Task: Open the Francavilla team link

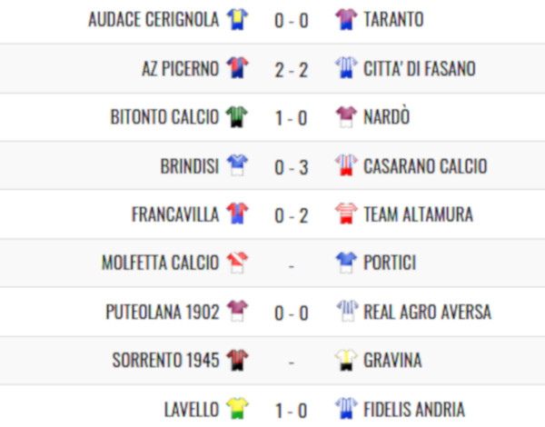Action: 175,214
